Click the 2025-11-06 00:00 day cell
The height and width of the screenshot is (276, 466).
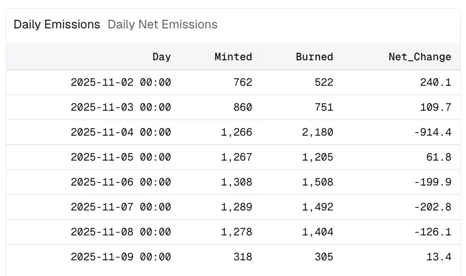(x=121, y=182)
